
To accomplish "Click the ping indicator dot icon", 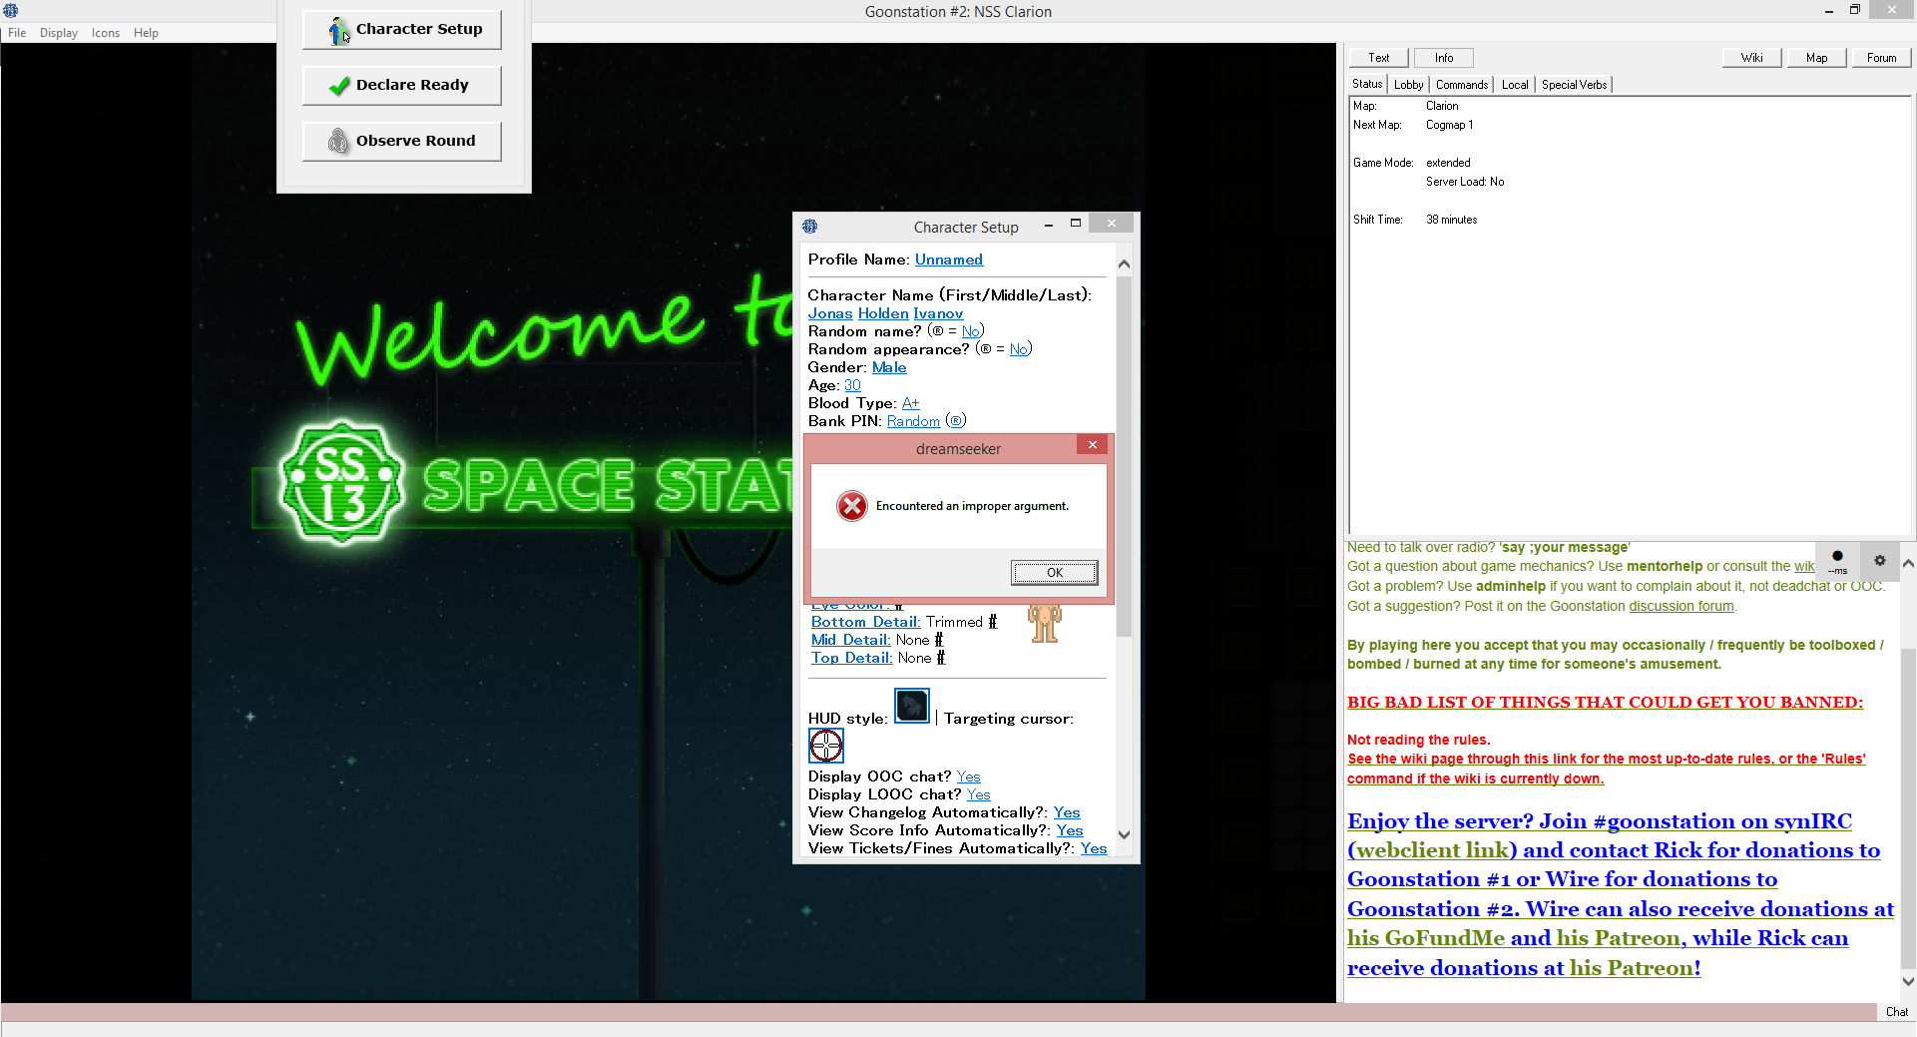I will 1837,557.
